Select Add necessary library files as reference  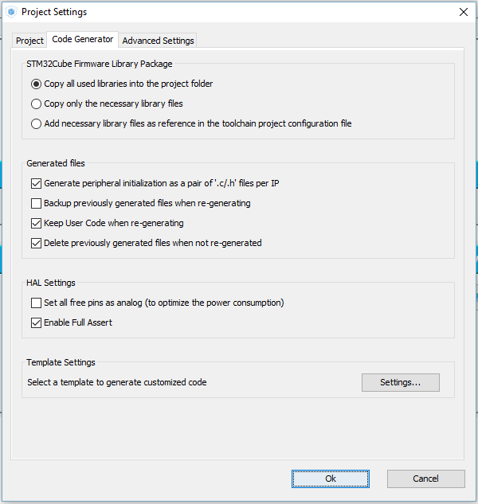point(36,123)
